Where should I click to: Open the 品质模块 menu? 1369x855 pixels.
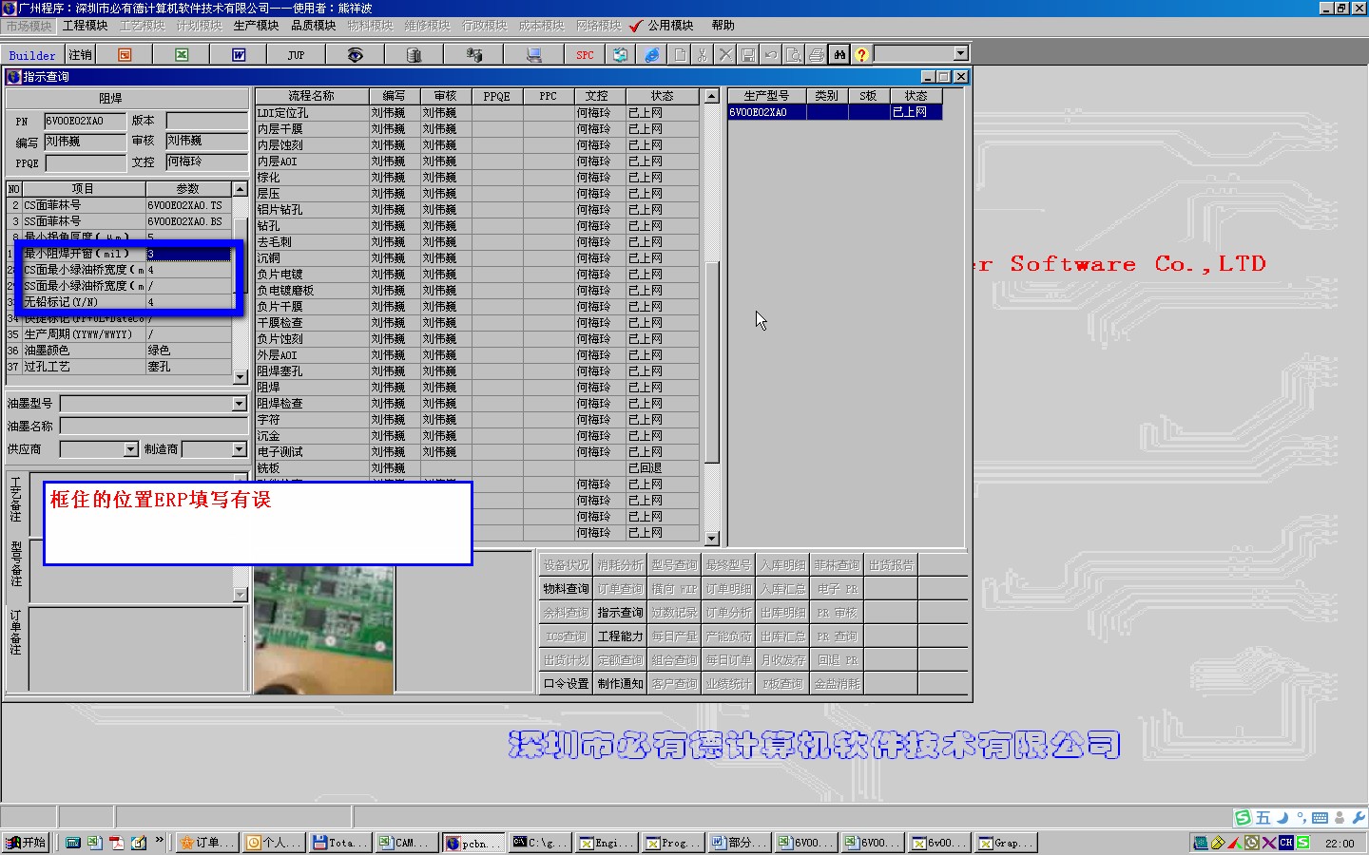point(313,26)
